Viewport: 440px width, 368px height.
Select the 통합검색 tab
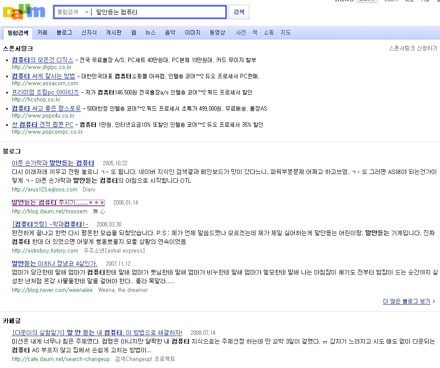[17, 33]
